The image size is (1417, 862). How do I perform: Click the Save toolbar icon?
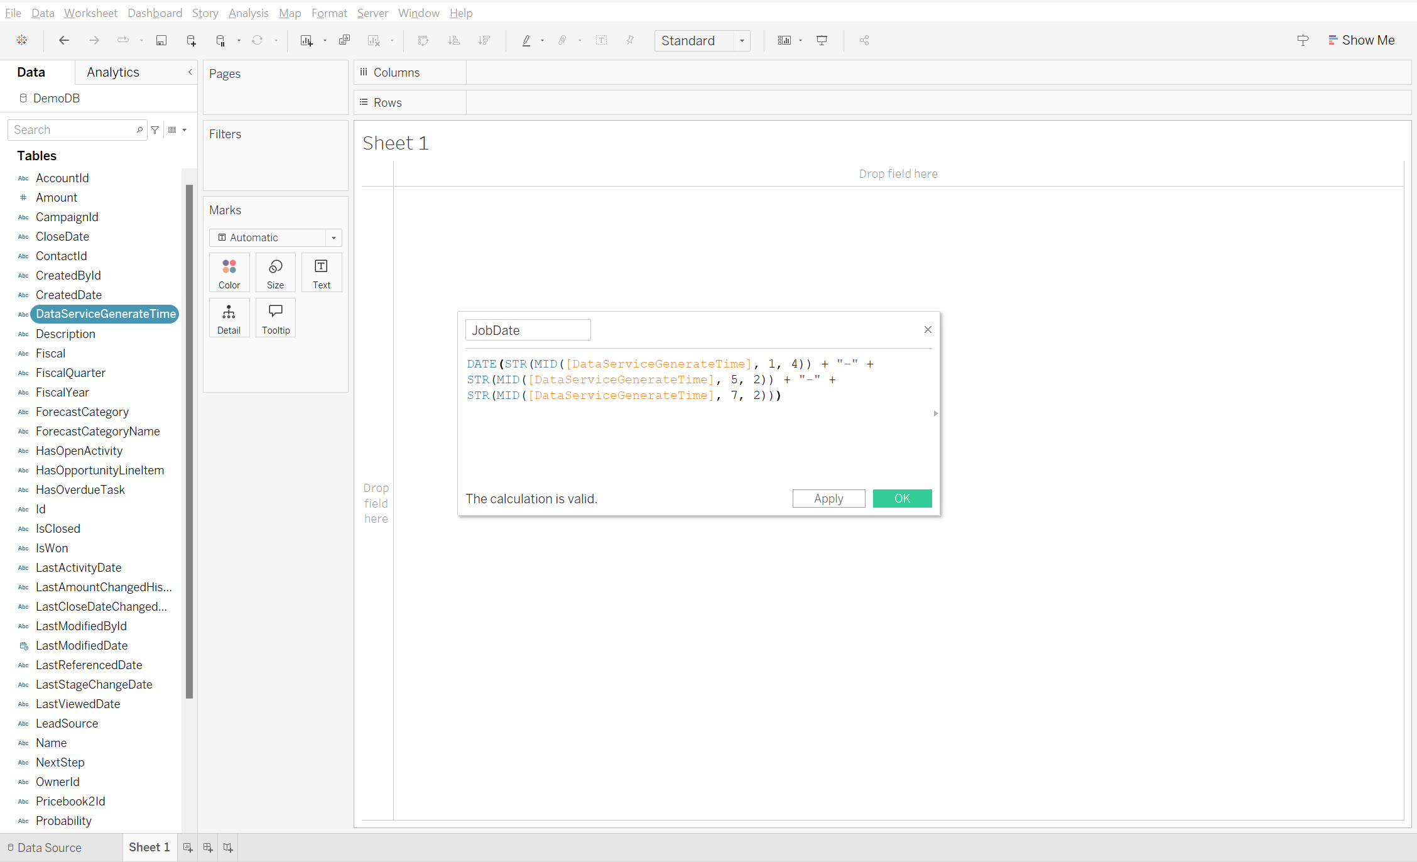(161, 41)
